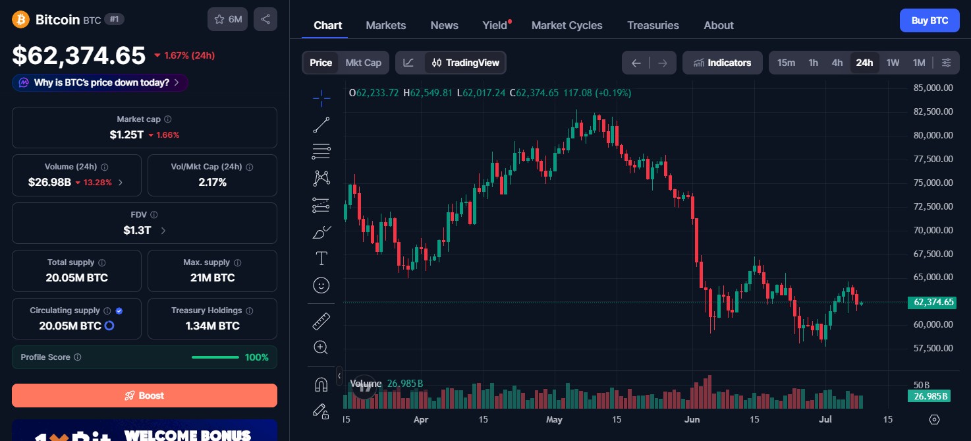Expand FDV details chevron
This screenshot has height=441, width=971.
(163, 231)
